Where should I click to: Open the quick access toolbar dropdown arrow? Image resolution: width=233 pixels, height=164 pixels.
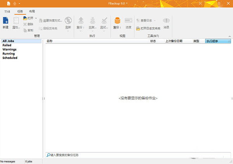click(19, 4)
